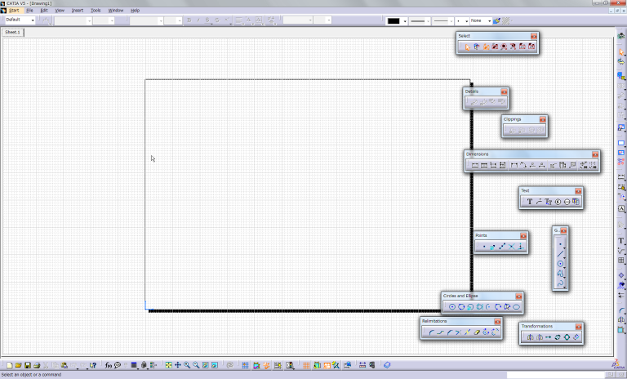Click the Pan tool in bottom toolbar
627x379 pixels.
[x=178, y=365]
